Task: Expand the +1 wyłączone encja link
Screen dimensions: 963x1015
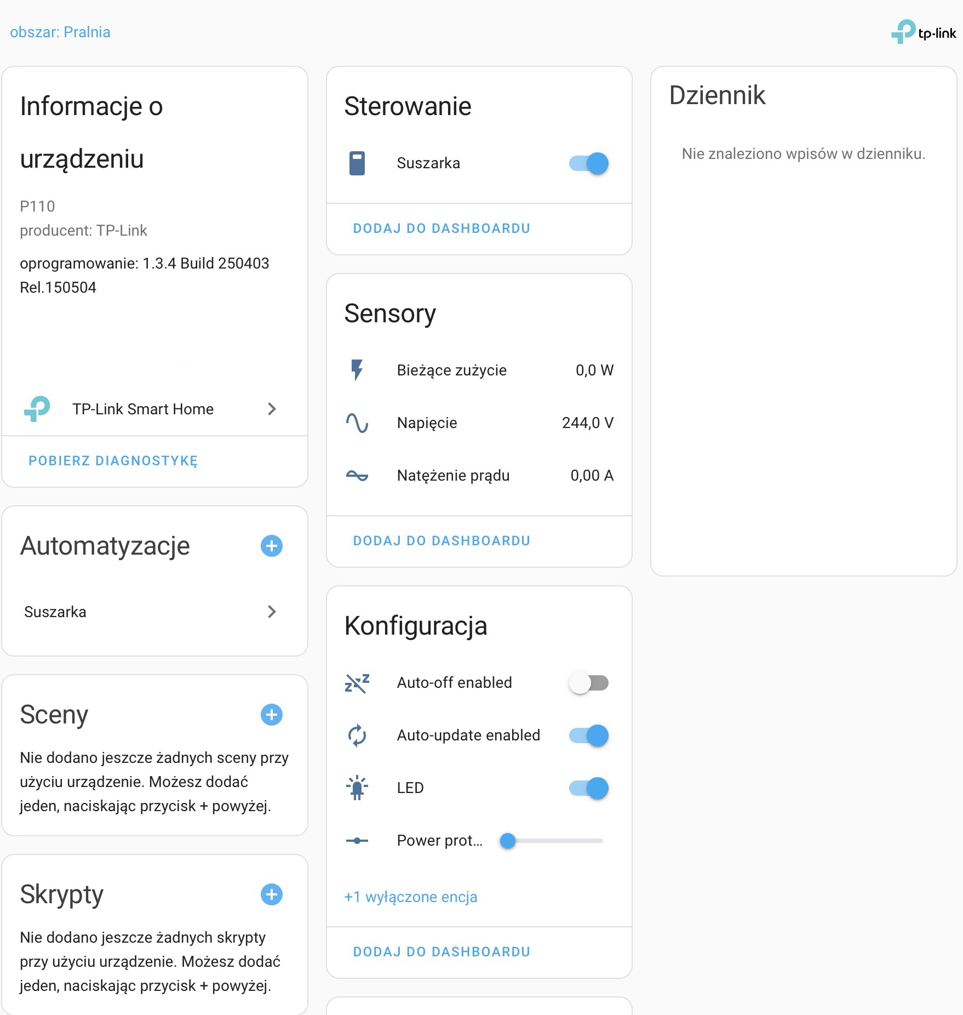Action: tap(410, 897)
